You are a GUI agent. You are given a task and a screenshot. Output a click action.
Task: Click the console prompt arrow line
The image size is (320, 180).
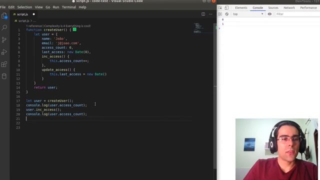[219, 28]
